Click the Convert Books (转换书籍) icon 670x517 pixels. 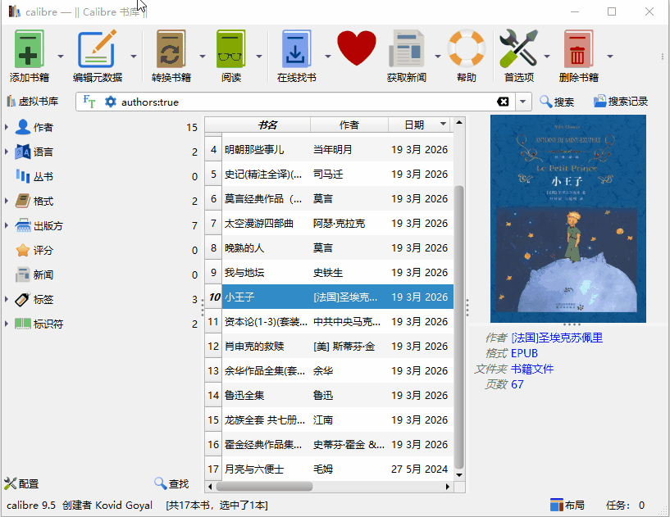coord(171,48)
